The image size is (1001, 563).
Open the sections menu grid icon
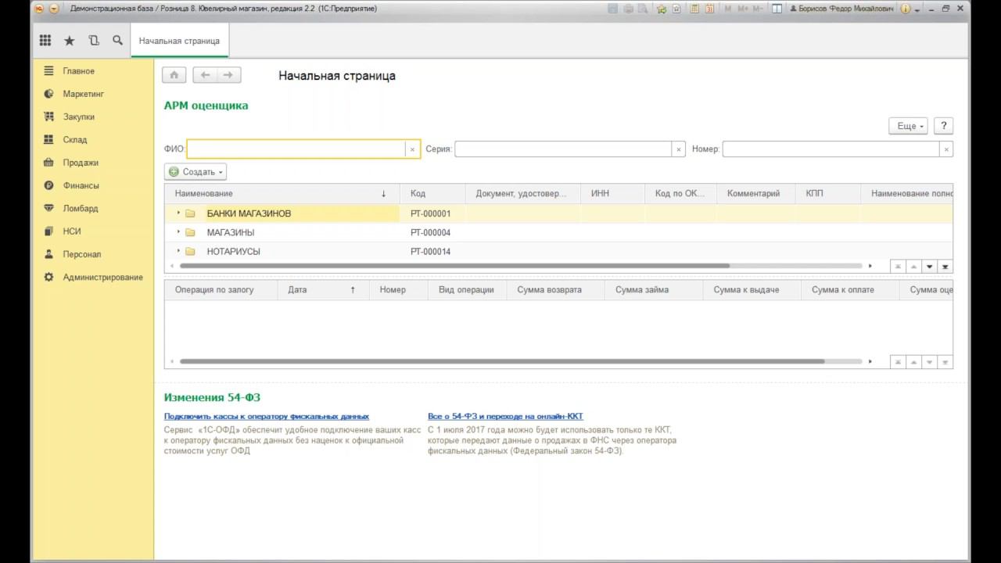45,41
